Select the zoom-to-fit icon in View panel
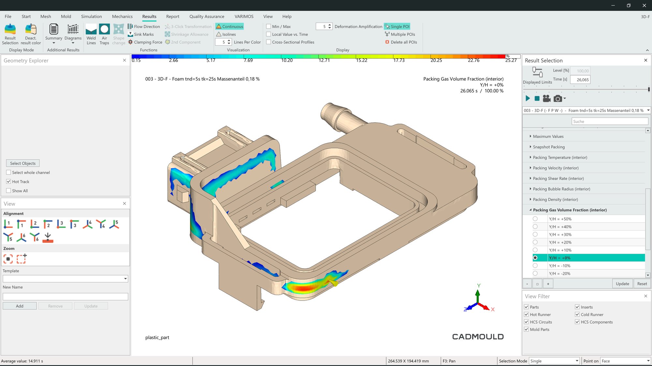 (x=8, y=259)
